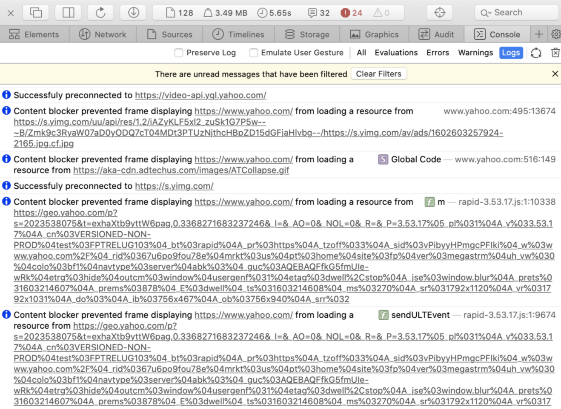Click the reload page icon
The image size is (561, 409).
pyautogui.click(x=100, y=13)
